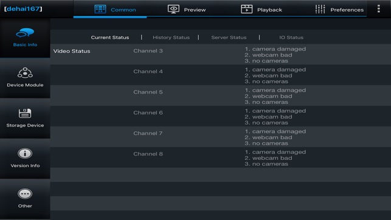Click Channel 7 'camera damaged' text

(x=275, y=131)
